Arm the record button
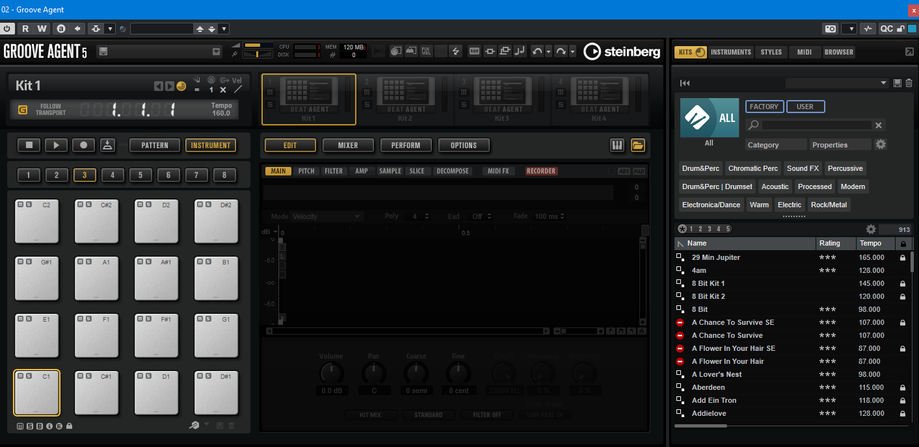Image resolution: width=919 pixels, height=447 pixels. coord(83,145)
